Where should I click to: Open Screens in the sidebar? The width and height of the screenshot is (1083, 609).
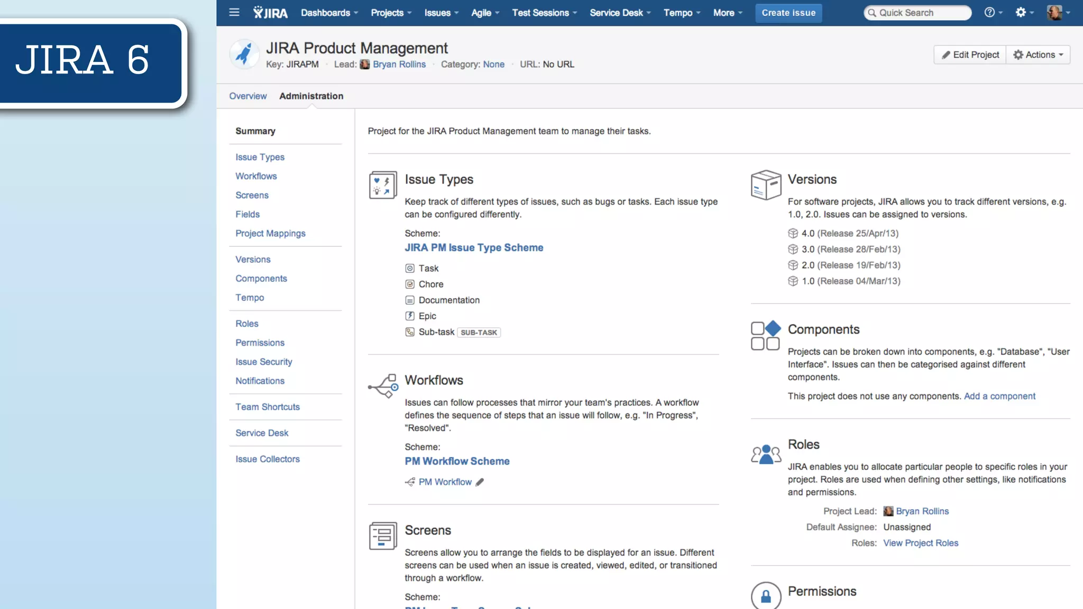(x=252, y=195)
